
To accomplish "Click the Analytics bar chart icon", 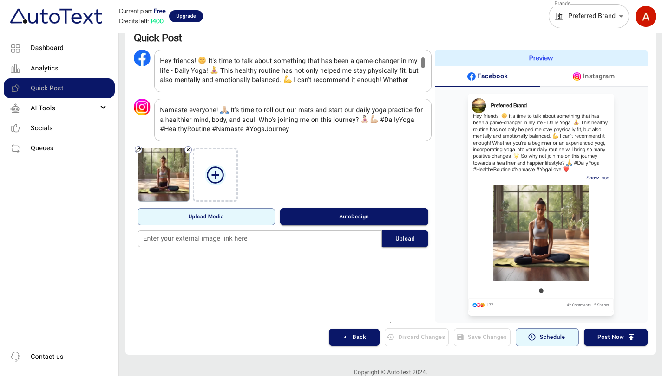I will click(x=15, y=68).
